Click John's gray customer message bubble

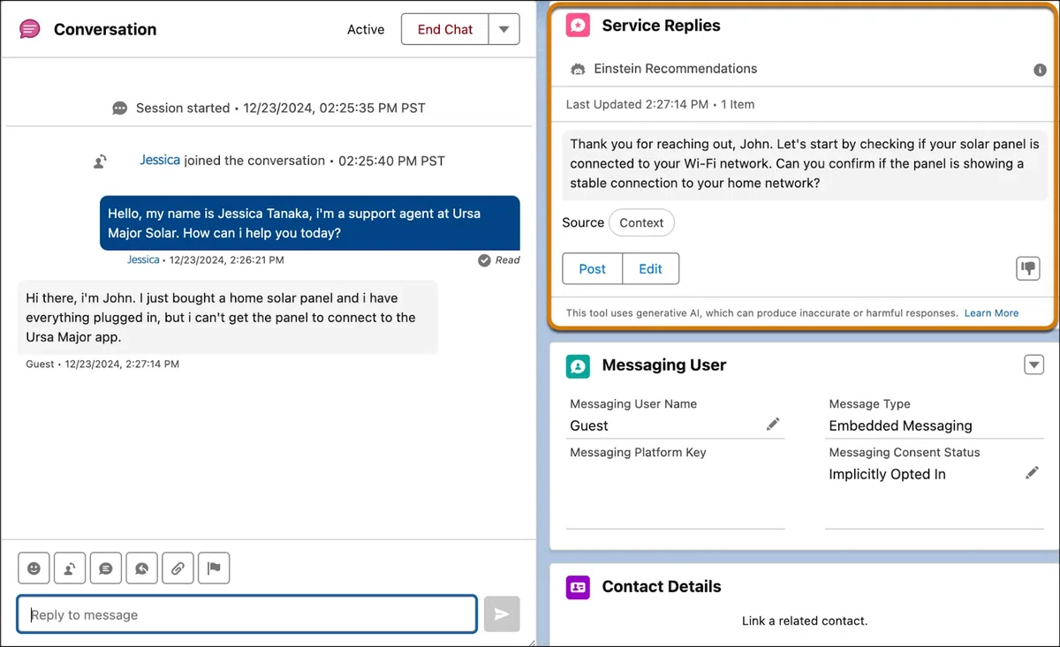pyautogui.click(x=228, y=318)
